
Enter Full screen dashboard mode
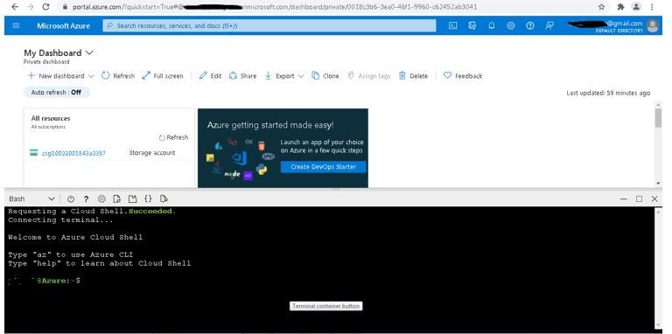163,76
